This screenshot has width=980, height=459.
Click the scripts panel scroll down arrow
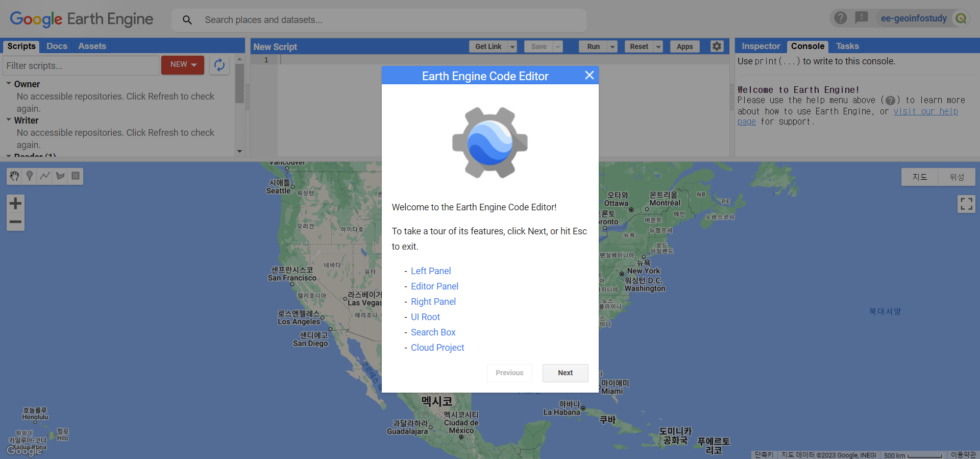pyautogui.click(x=239, y=152)
